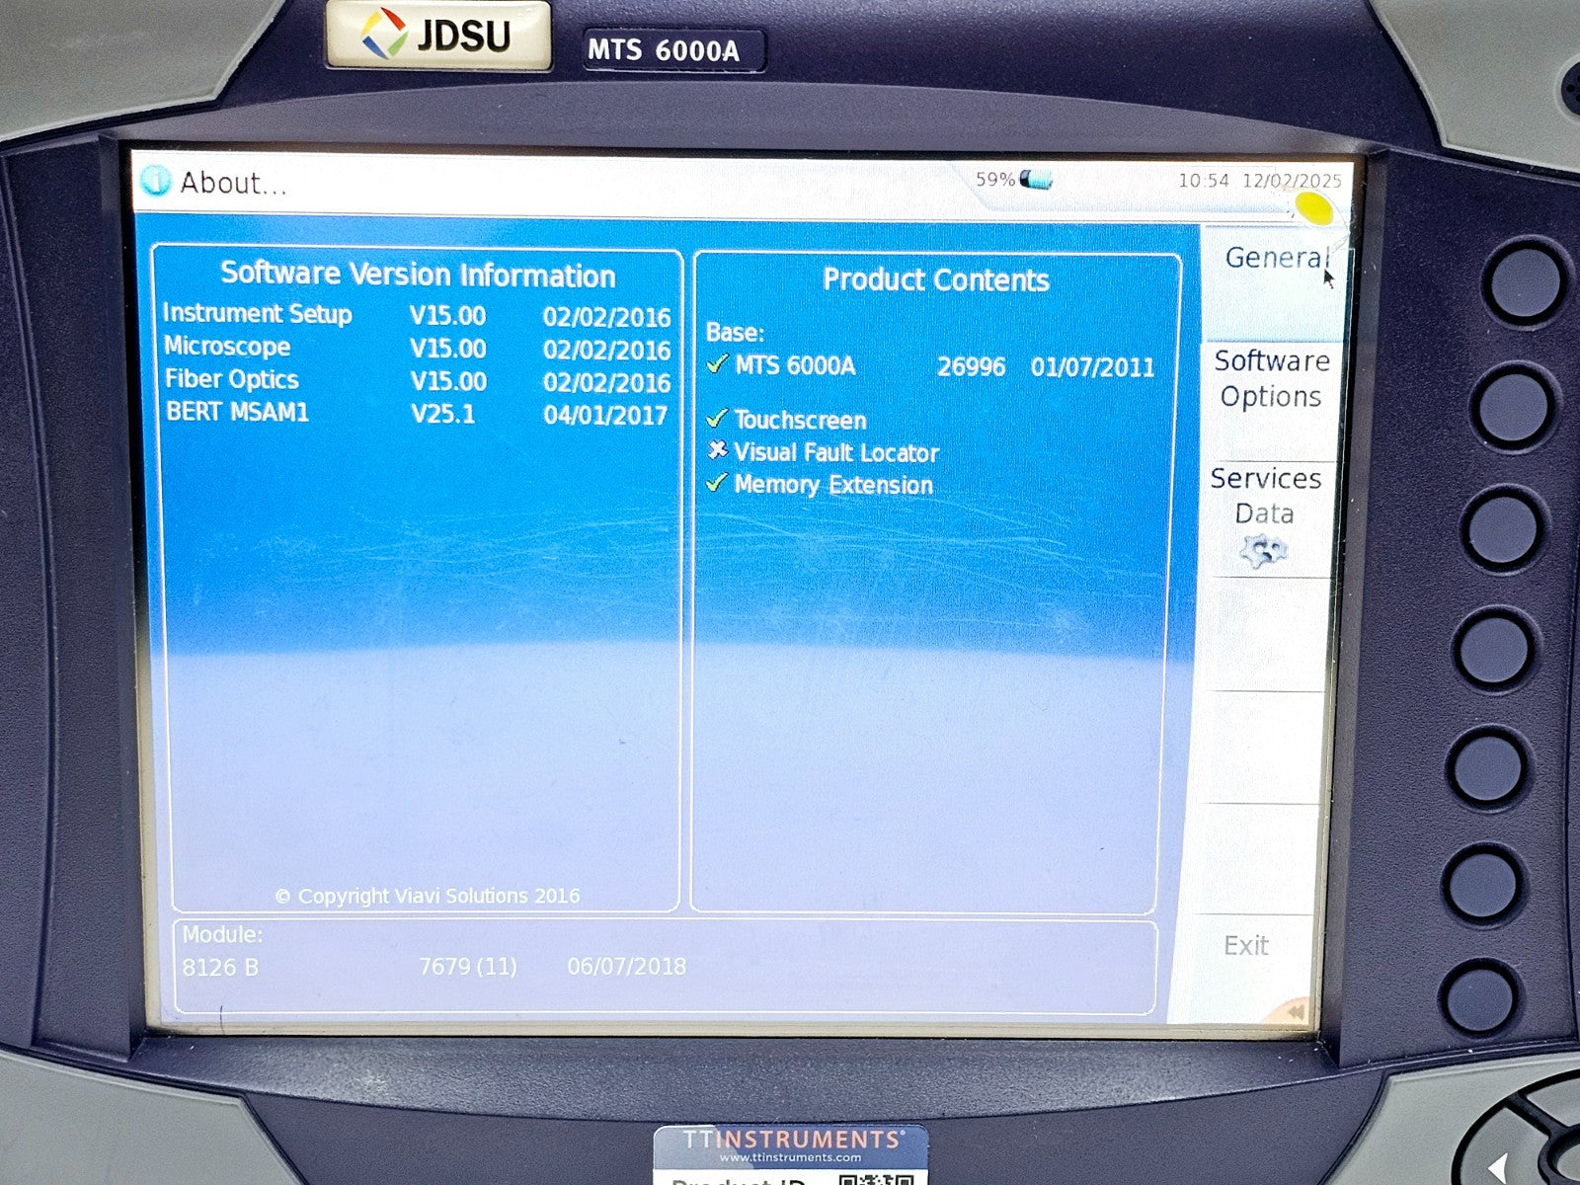This screenshot has height=1185, width=1580.
Task: Click the 8126 B module entry
Action: tap(220, 967)
